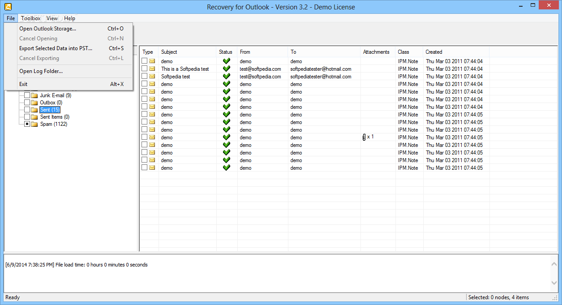Image resolution: width=562 pixels, height=305 pixels.
Task: Click 'Selected: 0 nodes, 4 items' status text
Action: pos(498,297)
